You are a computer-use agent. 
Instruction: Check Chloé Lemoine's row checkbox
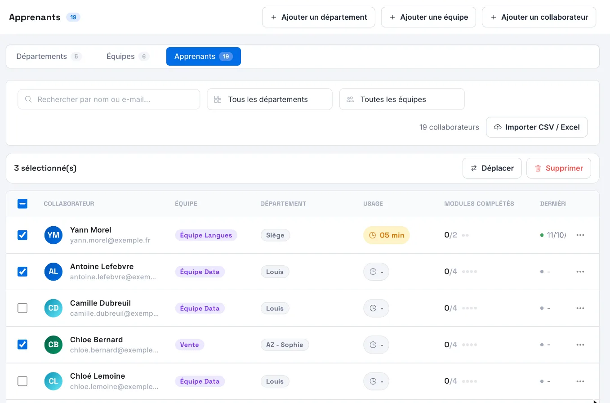[x=22, y=381]
